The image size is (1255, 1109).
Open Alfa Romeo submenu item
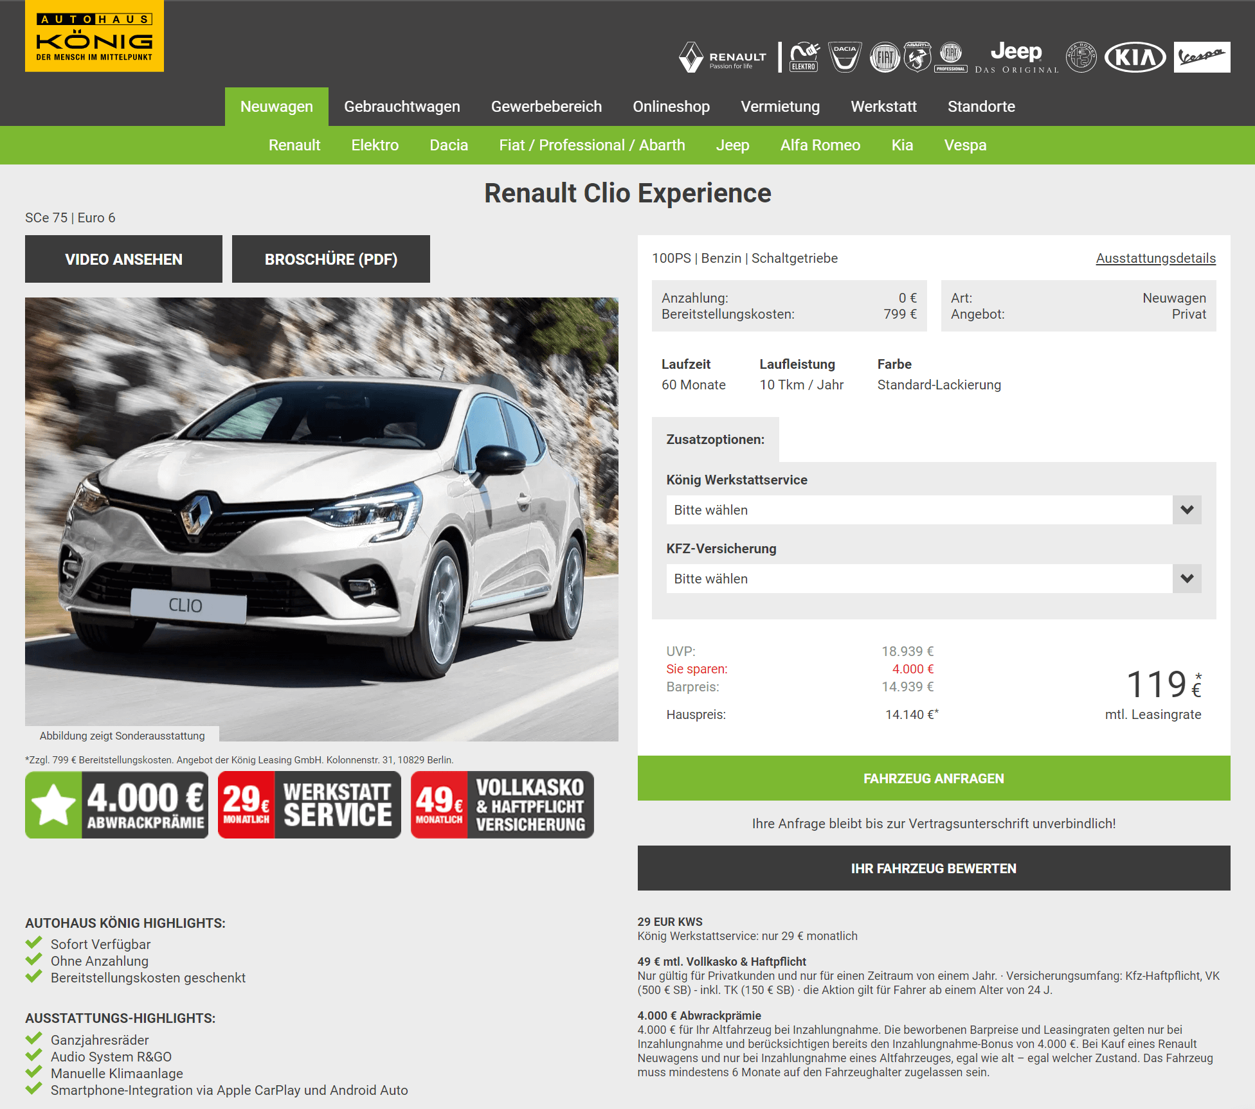coord(820,145)
